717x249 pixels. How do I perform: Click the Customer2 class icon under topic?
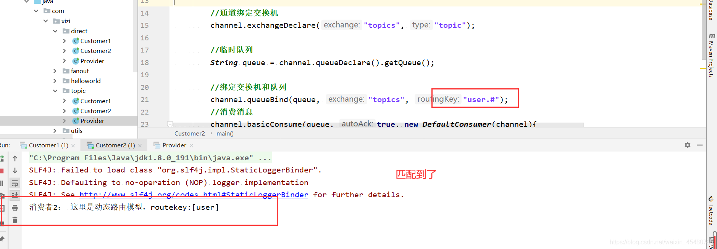(76, 111)
